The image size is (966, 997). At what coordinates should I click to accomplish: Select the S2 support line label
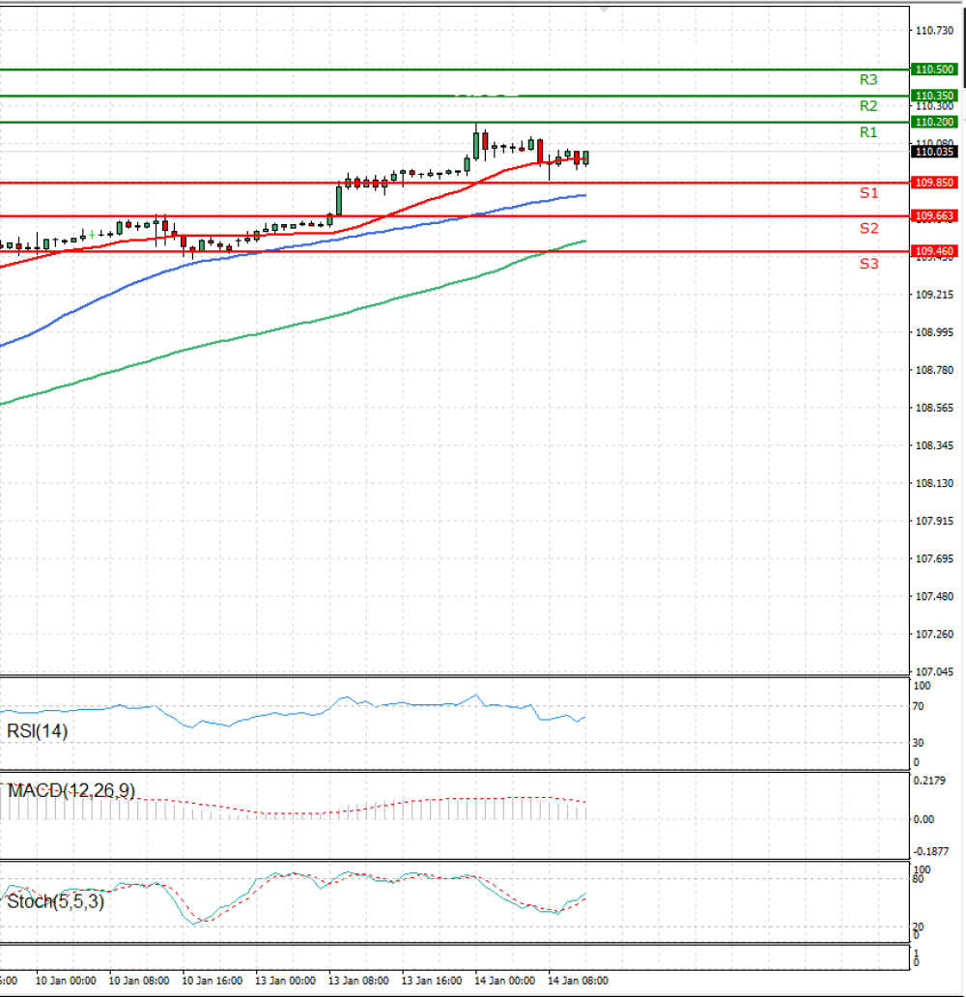(x=868, y=228)
